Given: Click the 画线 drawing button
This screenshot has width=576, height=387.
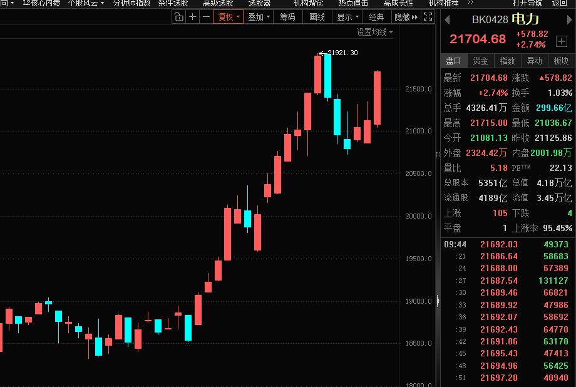Looking at the screenshot, I should (x=317, y=17).
